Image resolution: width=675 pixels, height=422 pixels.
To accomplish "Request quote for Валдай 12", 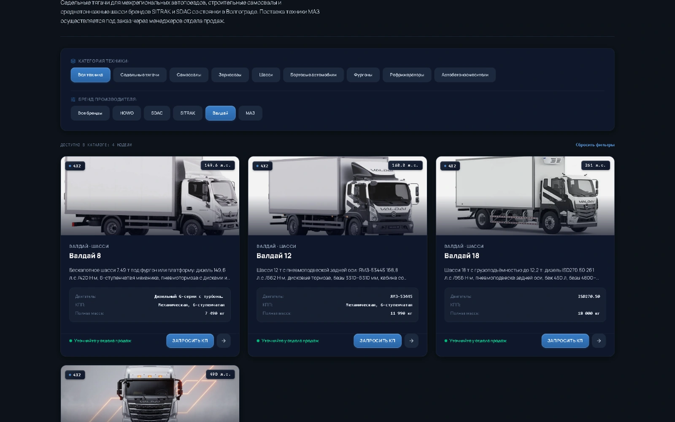I will (377, 341).
